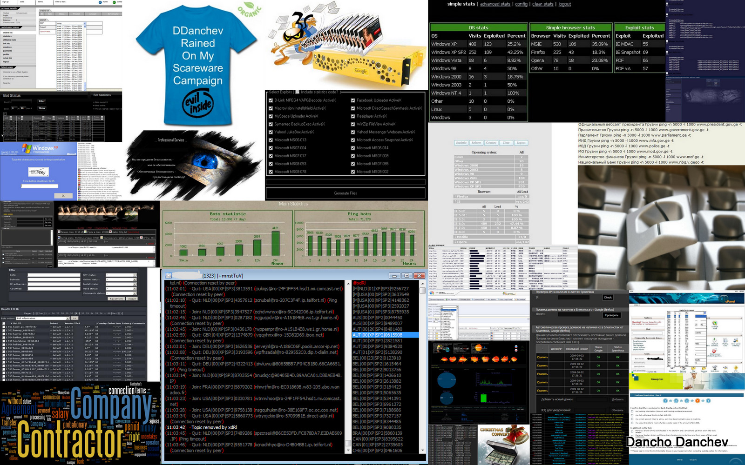Viewport: 745px width, 465px height.
Task: Uncheck the Microsoft MS08-078 exploit
Action: [x=271, y=172]
